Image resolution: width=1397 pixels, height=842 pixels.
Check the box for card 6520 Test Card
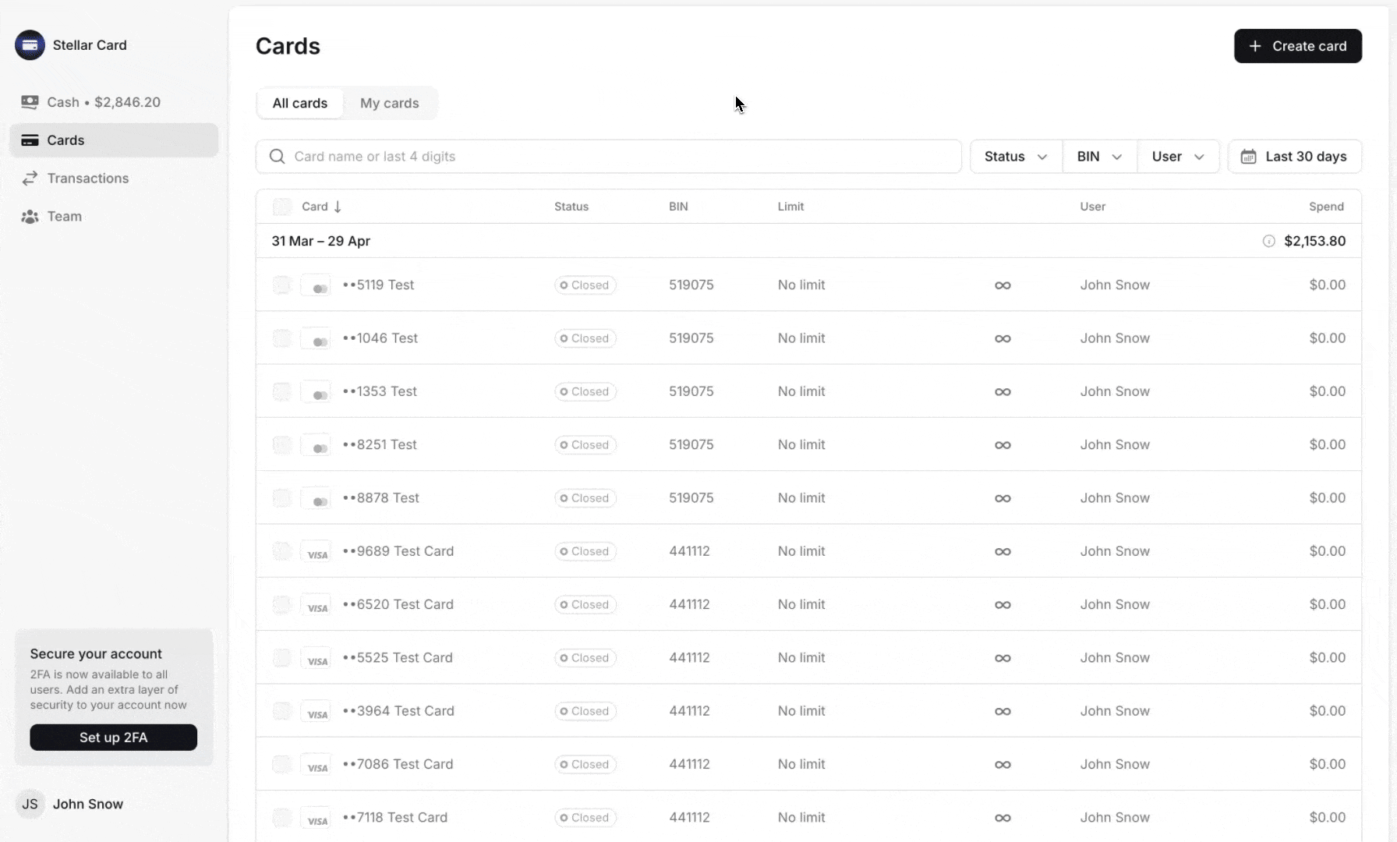[281, 605]
